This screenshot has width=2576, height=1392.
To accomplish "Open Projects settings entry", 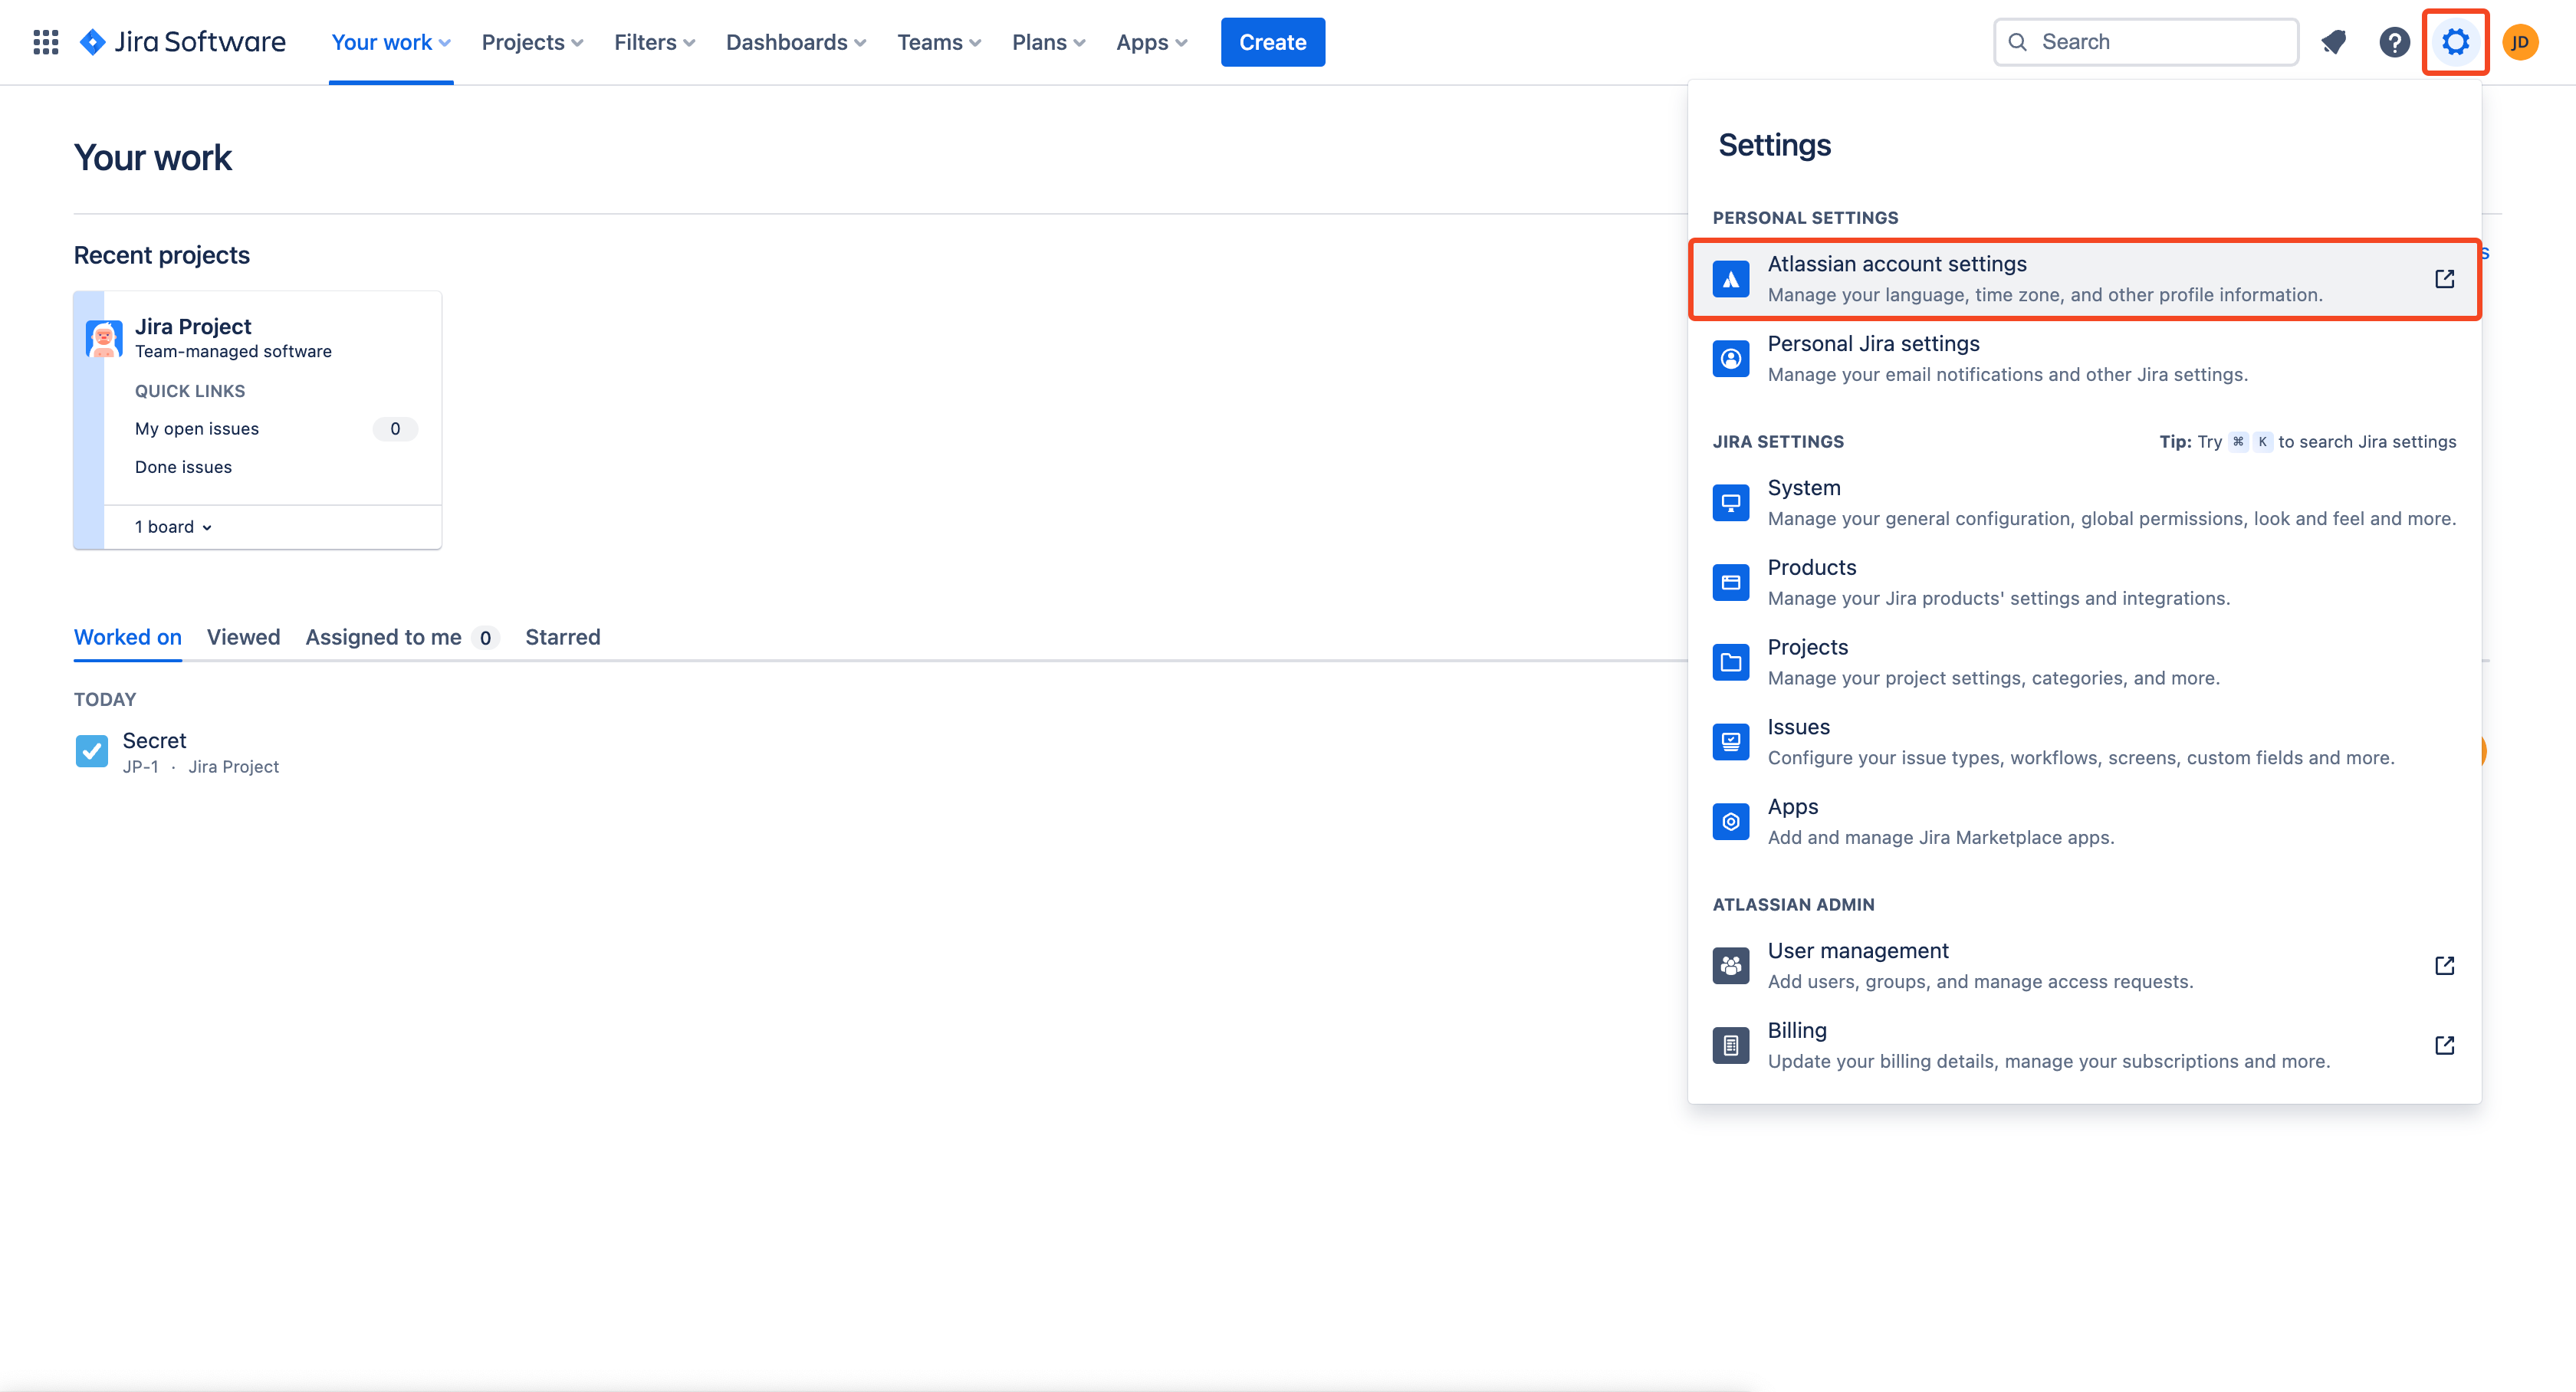I will 2084,662.
